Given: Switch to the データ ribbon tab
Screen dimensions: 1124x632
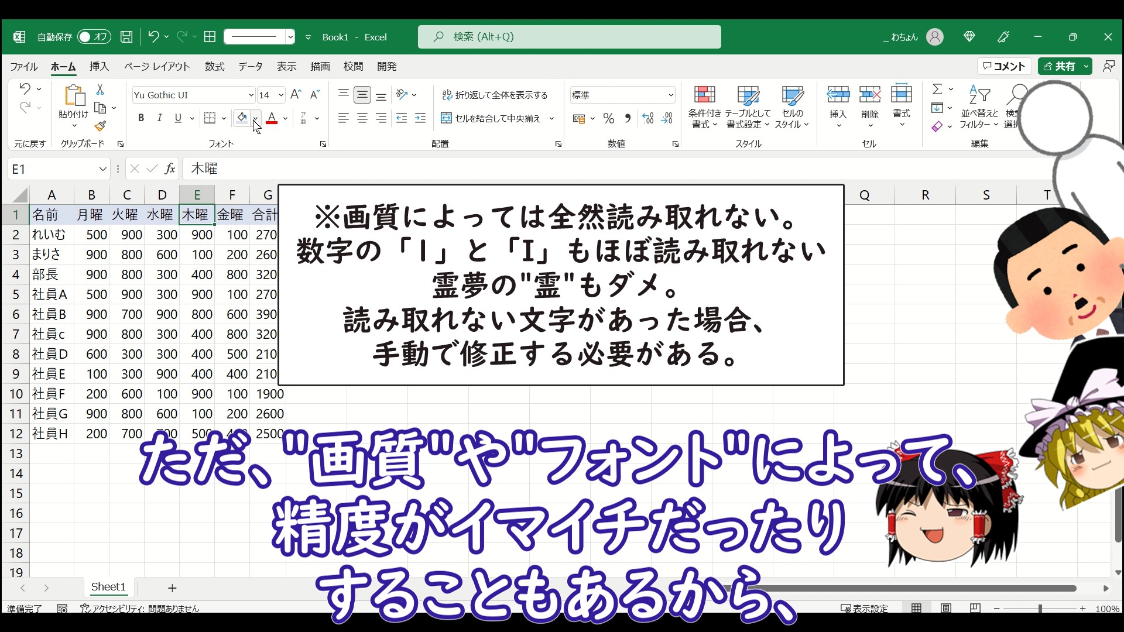Looking at the screenshot, I should 250,67.
